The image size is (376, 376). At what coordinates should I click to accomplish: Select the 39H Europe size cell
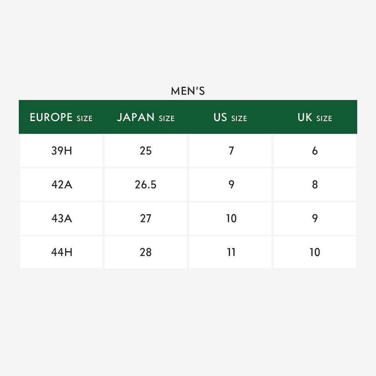click(x=61, y=151)
